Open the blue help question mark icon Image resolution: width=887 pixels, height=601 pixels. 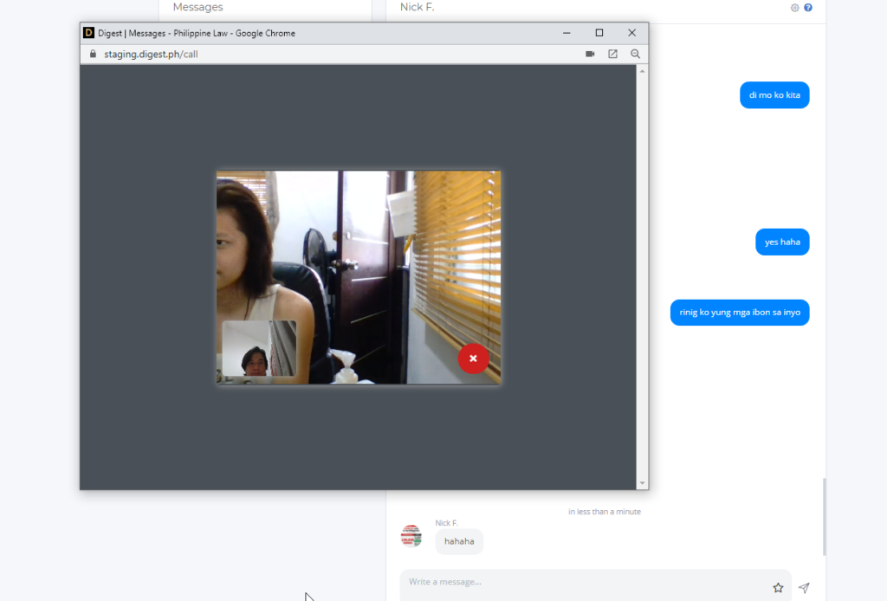[x=808, y=7]
